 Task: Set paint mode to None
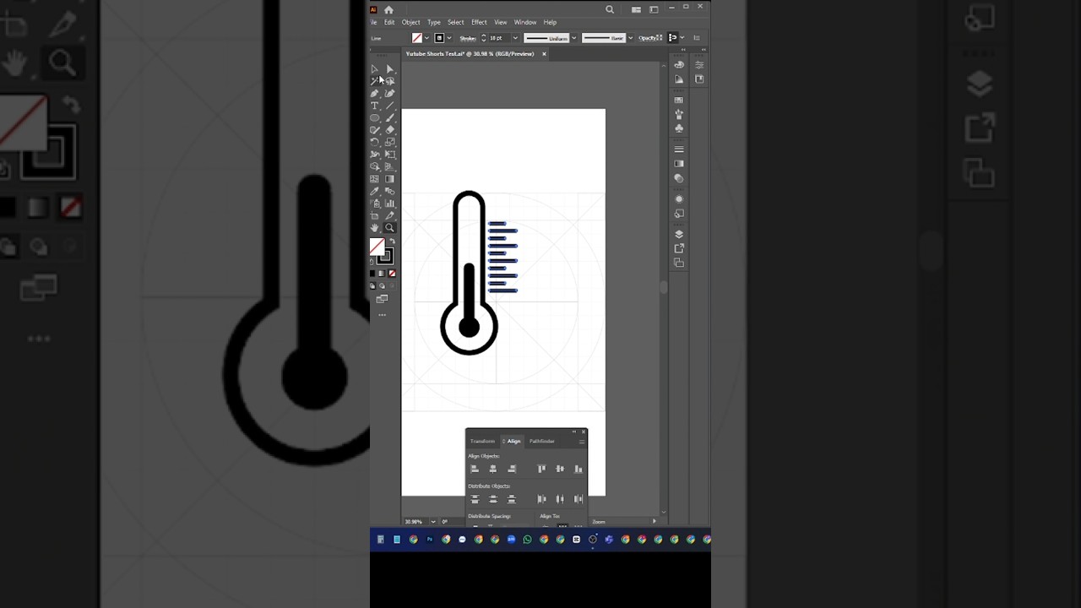392,274
